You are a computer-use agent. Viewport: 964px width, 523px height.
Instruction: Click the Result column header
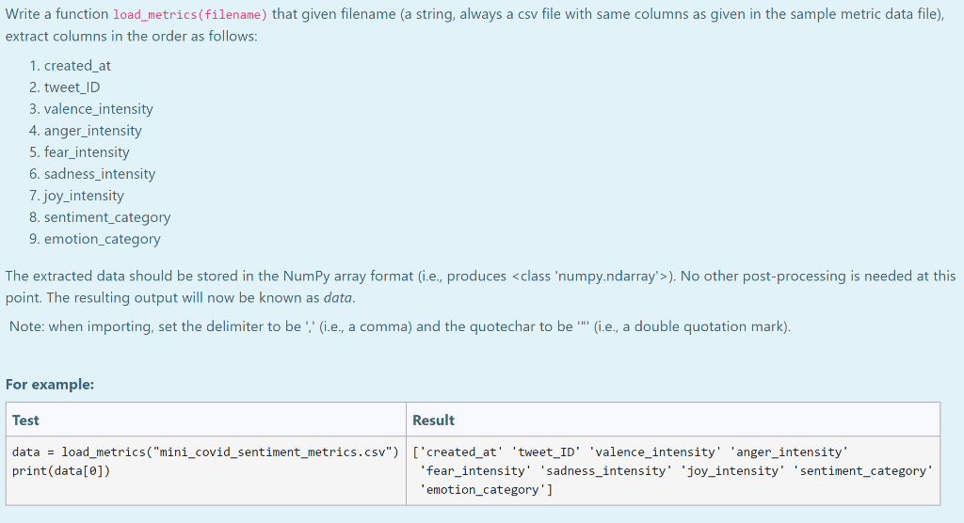pos(433,420)
